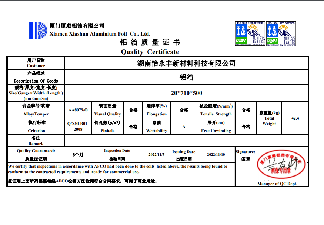Click Manager of QC Dept. text

point(277,184)
